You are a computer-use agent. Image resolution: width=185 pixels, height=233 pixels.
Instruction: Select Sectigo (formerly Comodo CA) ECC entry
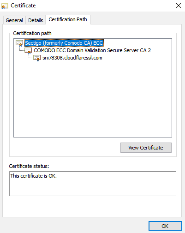tap(64, 43)
